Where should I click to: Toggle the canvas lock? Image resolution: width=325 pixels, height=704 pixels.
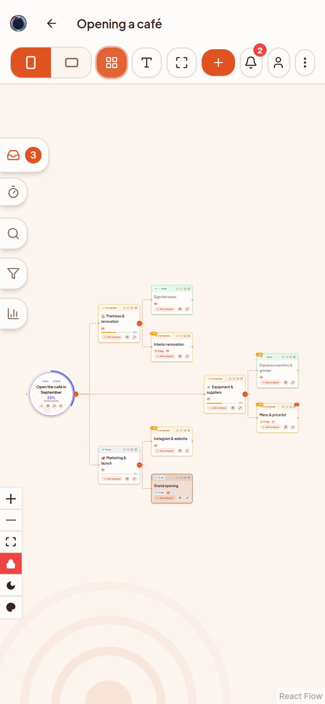click(x=11, y=564)
